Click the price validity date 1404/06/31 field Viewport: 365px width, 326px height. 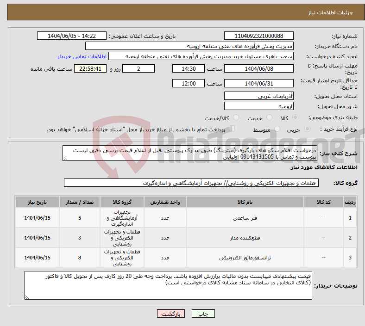(258, 83)
